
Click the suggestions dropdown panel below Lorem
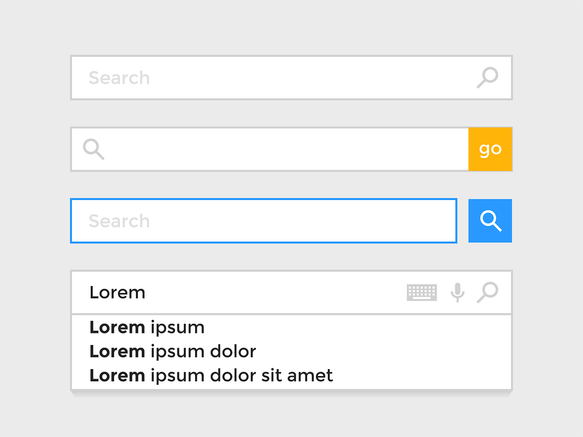291,352
